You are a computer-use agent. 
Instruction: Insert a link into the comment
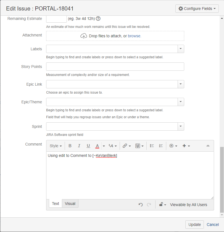[125, 146]
